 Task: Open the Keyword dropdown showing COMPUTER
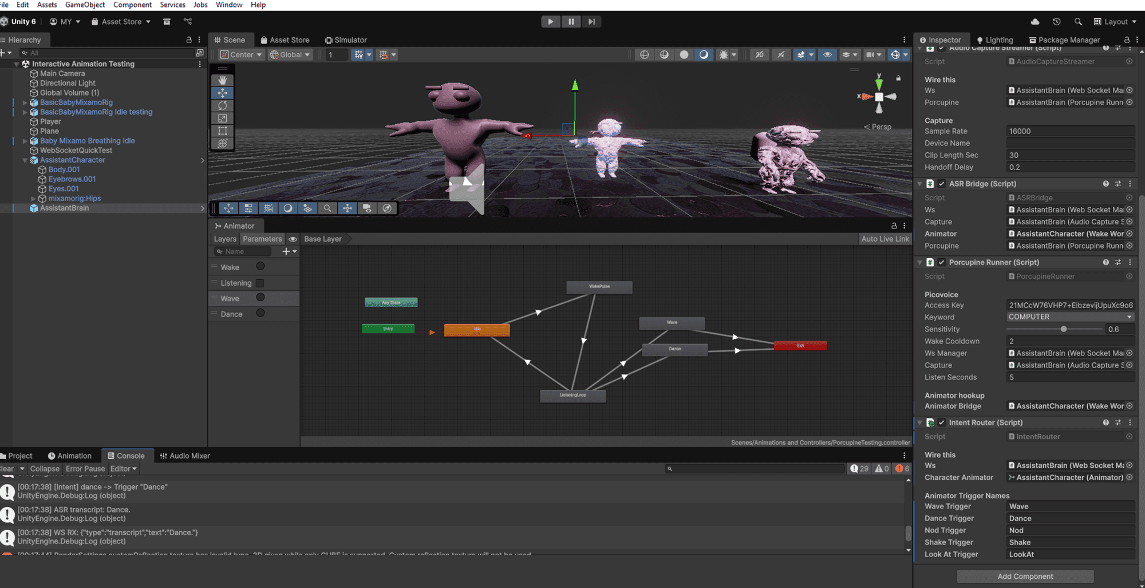pos(1069,317)
